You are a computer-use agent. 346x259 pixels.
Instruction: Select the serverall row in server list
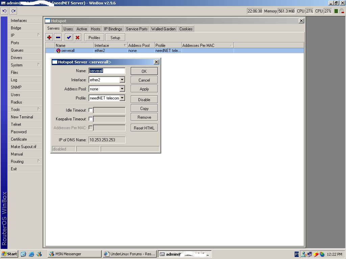175,51
